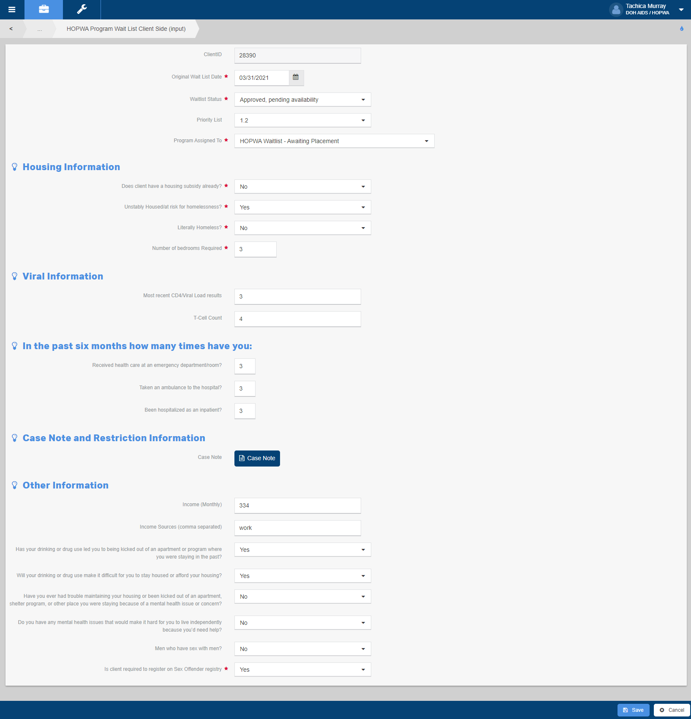Click the lightbulb icon beside Viral Information
This screenshot has width=691, height=719.
click(15, 277)
